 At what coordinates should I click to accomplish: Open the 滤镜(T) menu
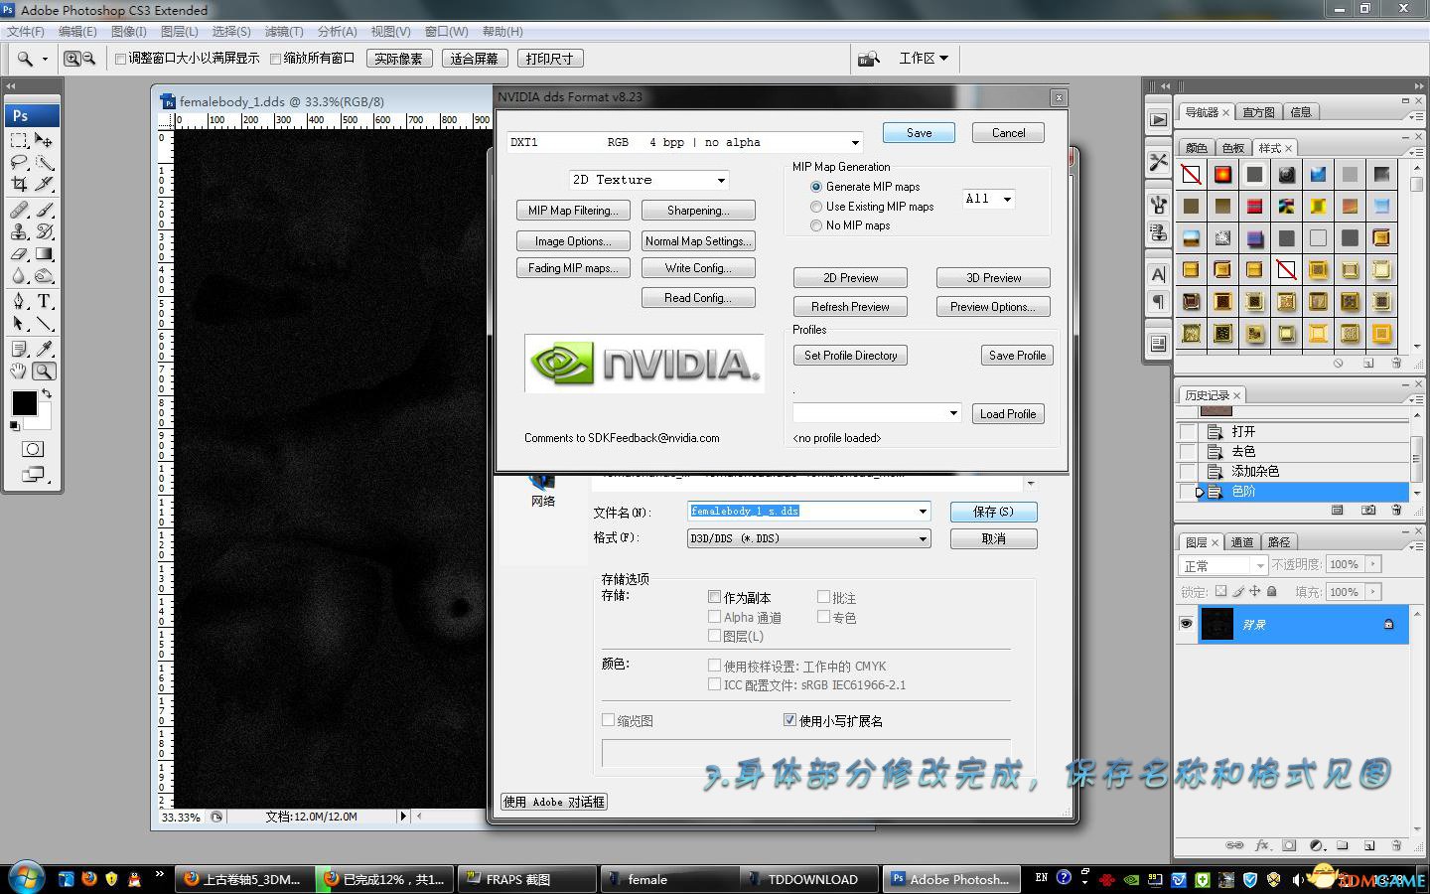284,32
